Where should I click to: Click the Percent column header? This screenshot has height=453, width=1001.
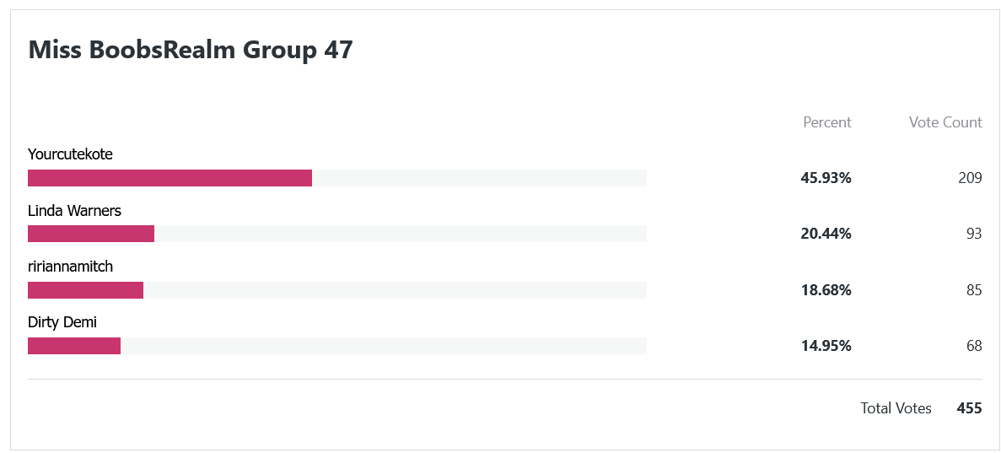[x=826, y=122]
